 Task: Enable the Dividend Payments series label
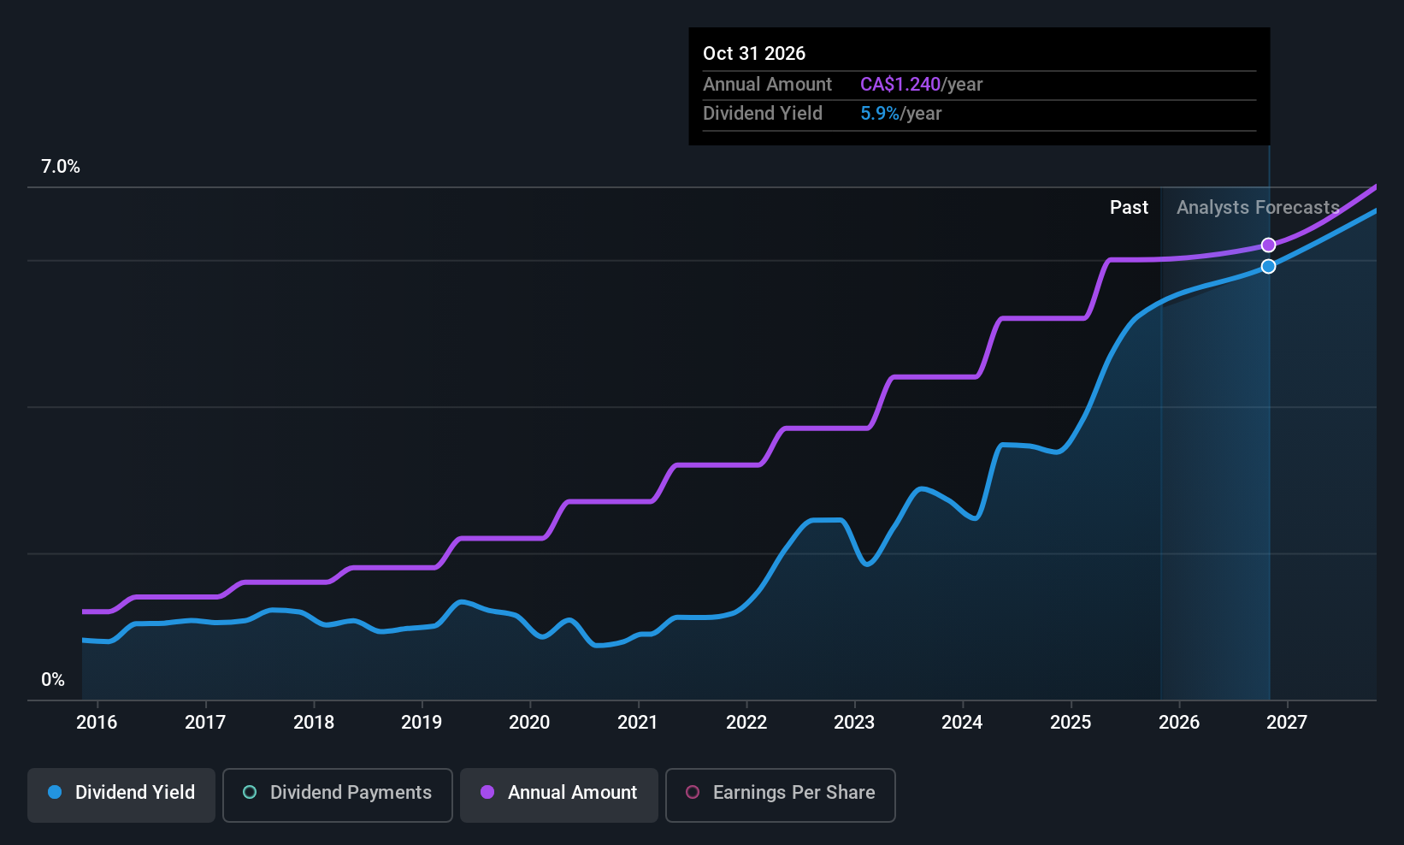(351, 792)
